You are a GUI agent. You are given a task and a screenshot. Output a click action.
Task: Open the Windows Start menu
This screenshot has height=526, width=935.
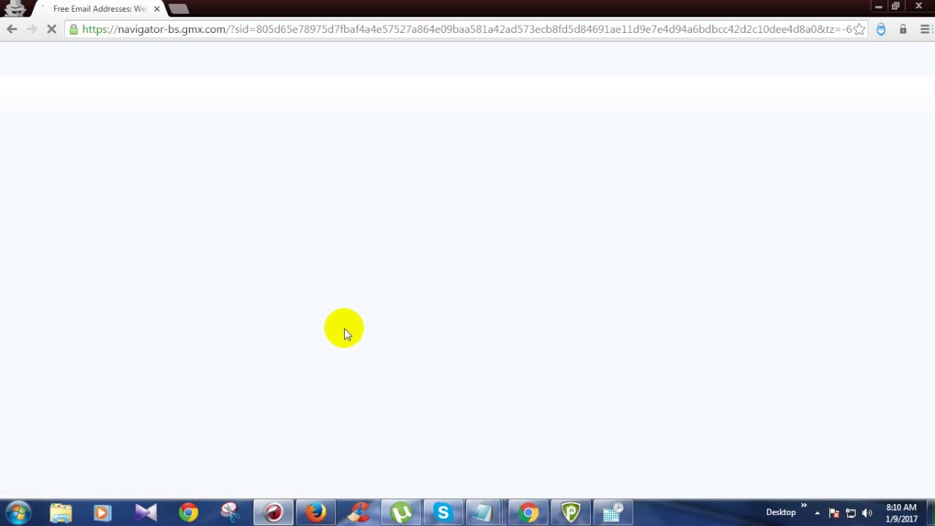[18, 512]
